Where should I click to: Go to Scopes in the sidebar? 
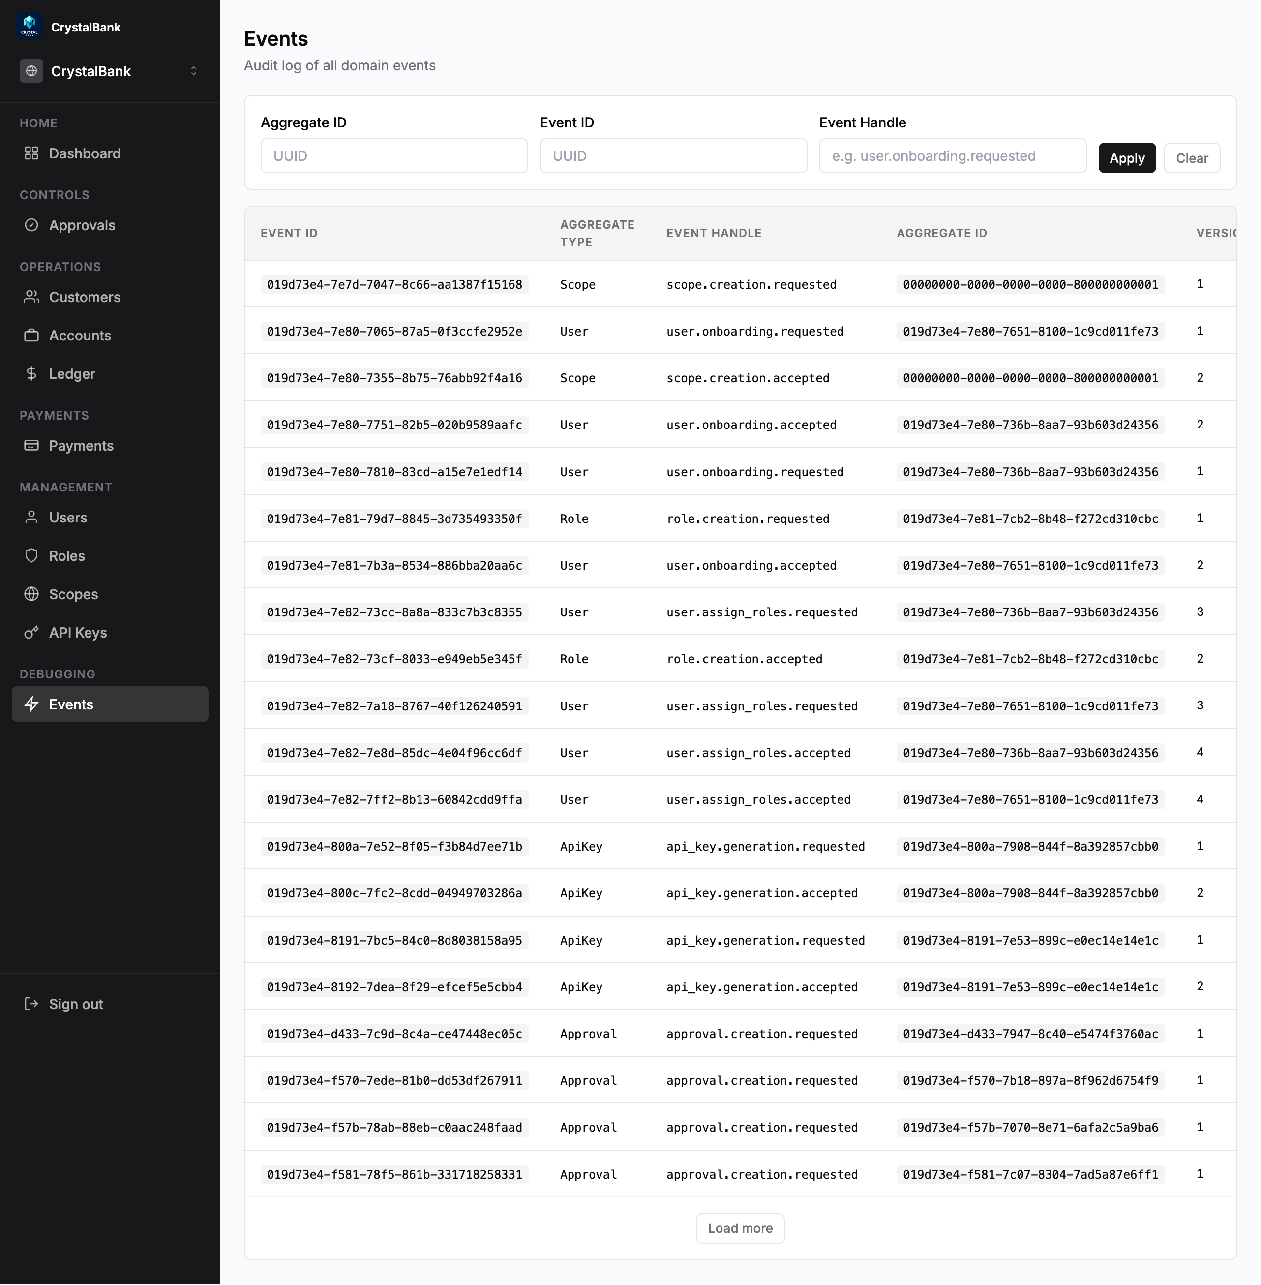pyautogui.click(x=73, y=594)
